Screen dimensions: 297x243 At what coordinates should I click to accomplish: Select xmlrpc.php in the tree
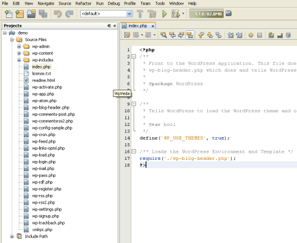pyautogui.click(x=42, y=230)
